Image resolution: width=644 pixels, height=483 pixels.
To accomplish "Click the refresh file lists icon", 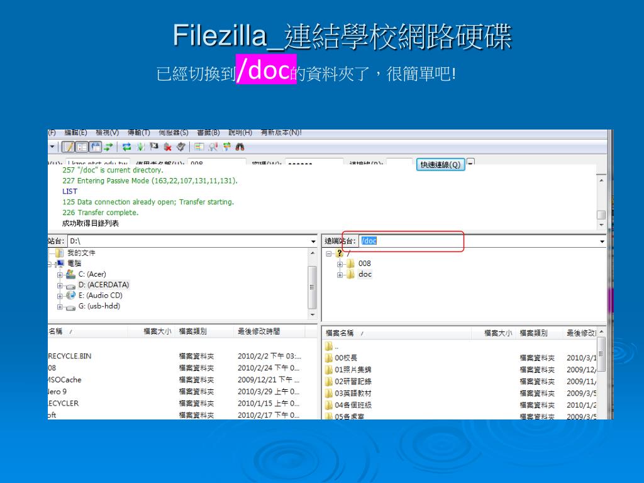I will tap(126, 147).
